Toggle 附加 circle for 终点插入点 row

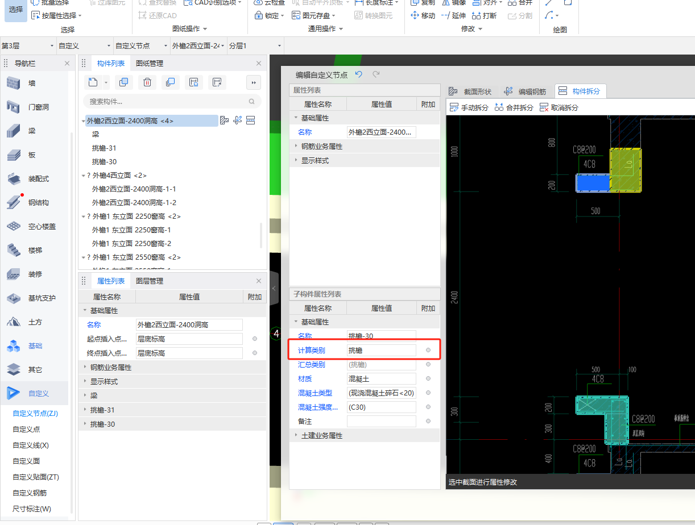[x=255, y=353]
